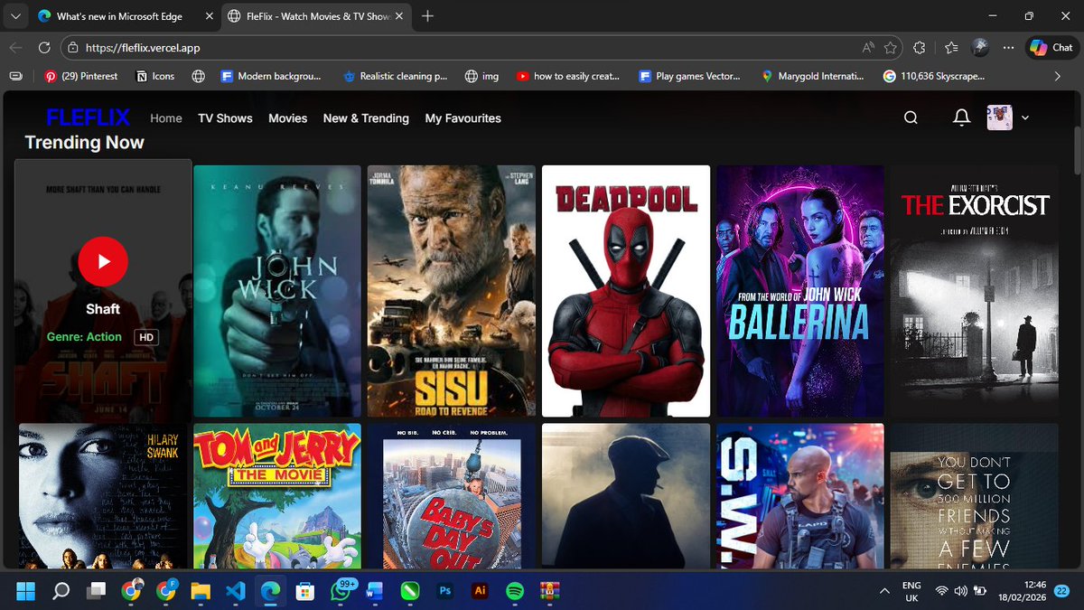Screen dimensions: 1084x610
Task: Select the John Wick poster
Action: (277, 291)
